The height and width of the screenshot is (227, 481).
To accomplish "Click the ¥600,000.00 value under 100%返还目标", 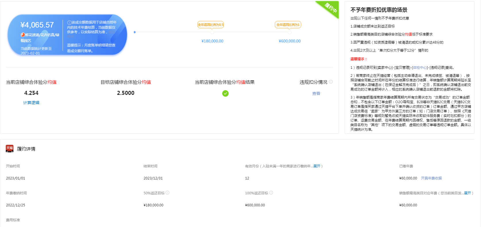I will point(255,205).
